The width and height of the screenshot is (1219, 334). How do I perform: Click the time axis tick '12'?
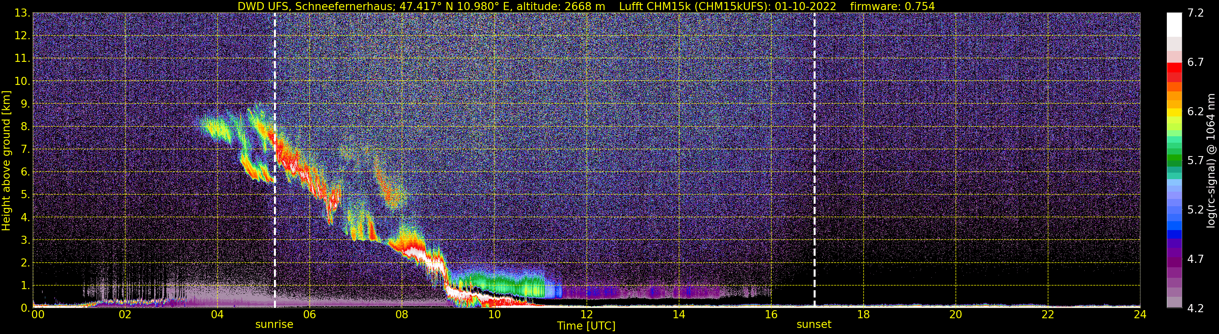pyautogui.click(x=586, y=315)
